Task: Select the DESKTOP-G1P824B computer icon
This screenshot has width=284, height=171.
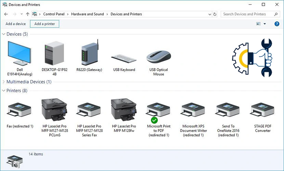Action: coord(54,53)
